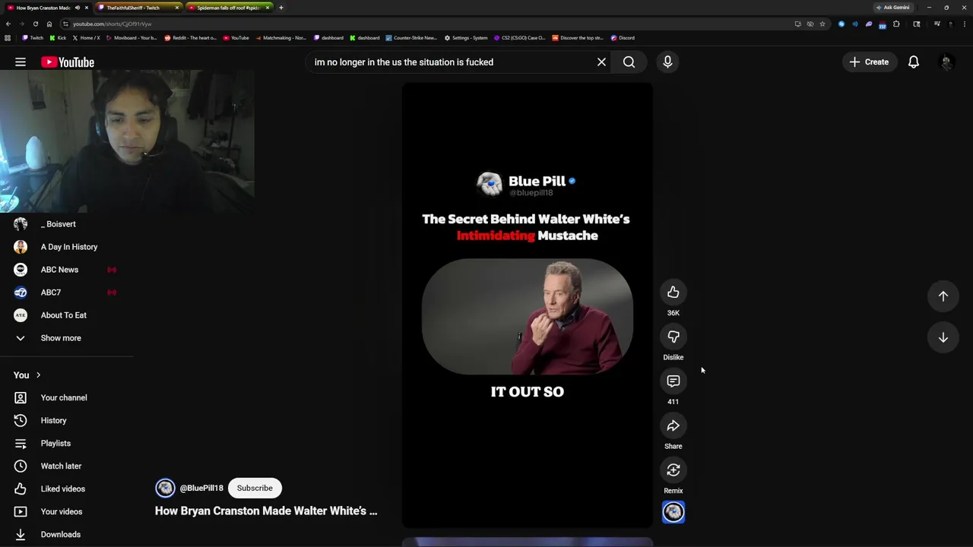The height and width of the screenshot is (547, 973).
Task: Bookmark this page with star icon
Action: (x=822, y=24)
